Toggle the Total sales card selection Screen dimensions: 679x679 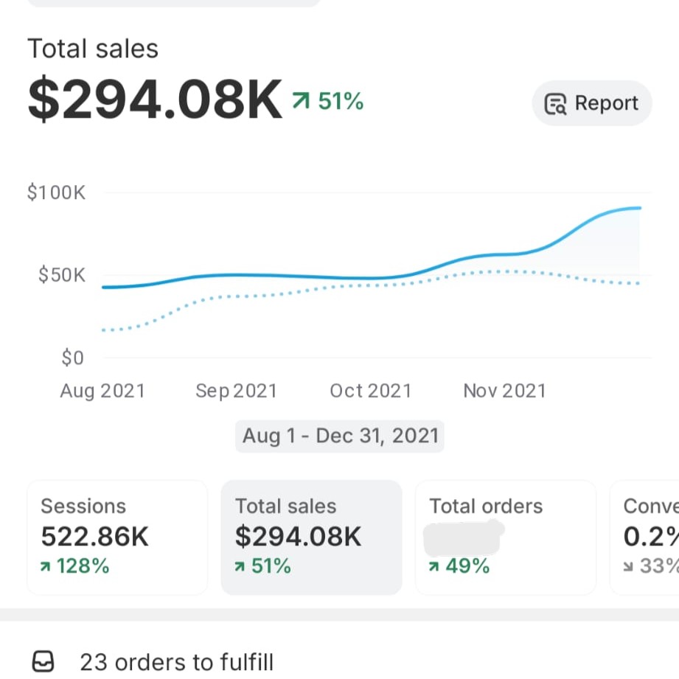click(x=311, y=537)
